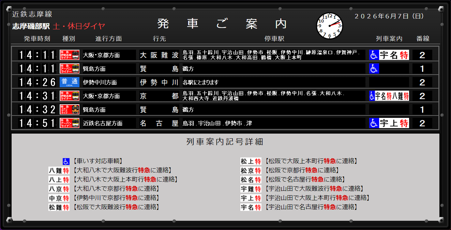451x230 pixels.
Task: Click the 進行方面 column header
Action: point(108,39)
